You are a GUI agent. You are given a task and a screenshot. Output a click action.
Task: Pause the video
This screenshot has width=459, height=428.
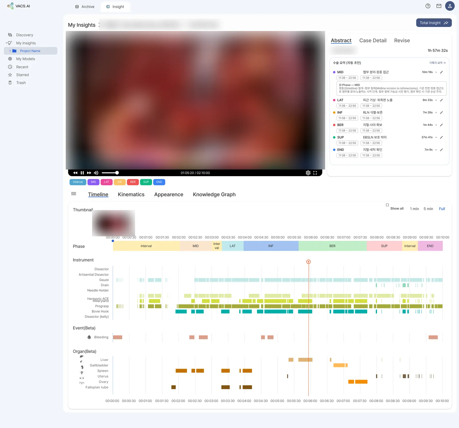(82, 173)
